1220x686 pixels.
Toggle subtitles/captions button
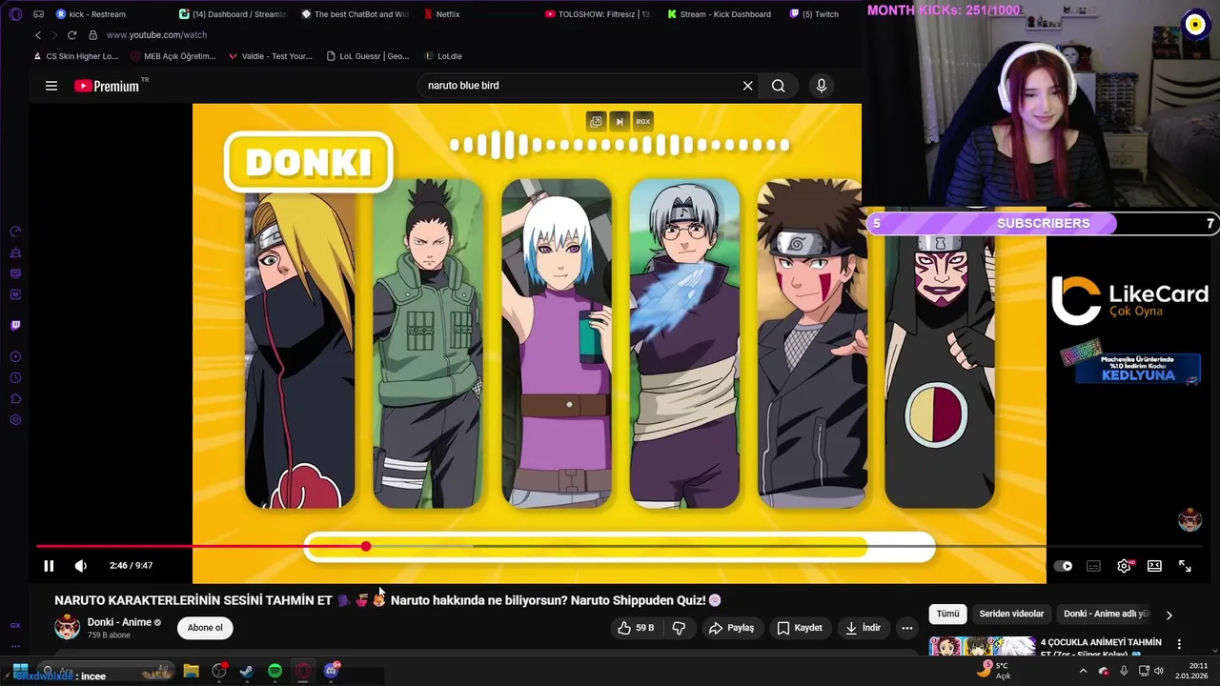coord(1093,566)
